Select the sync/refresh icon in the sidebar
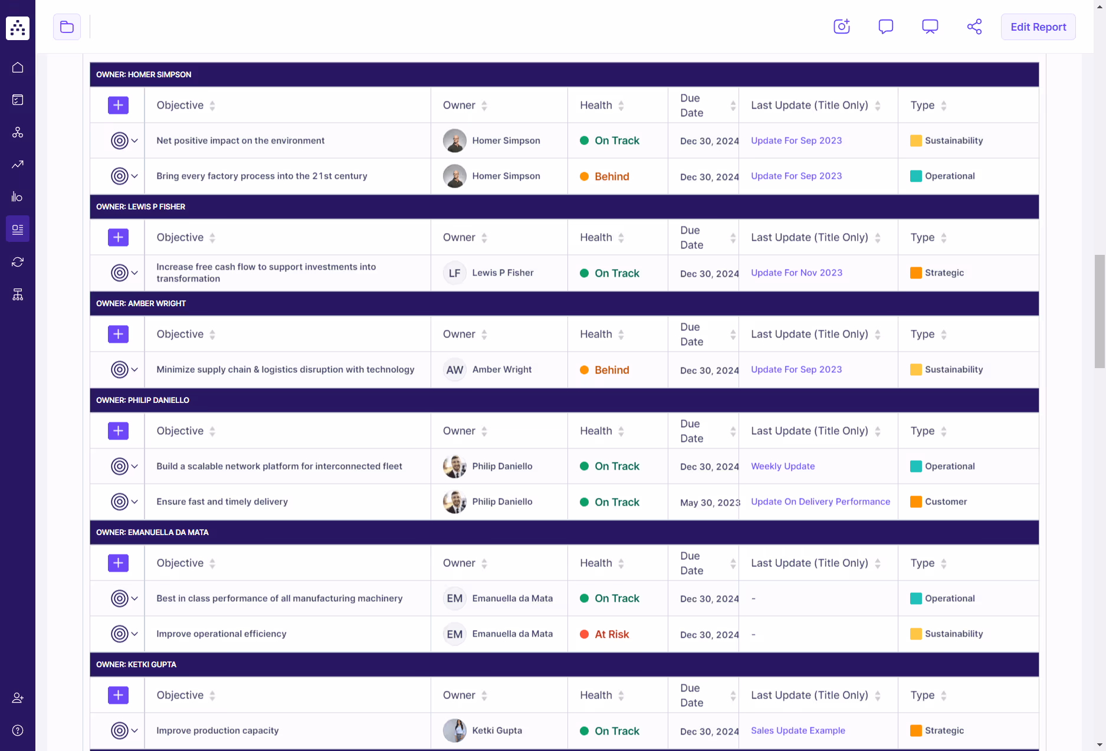 click(x=17, y=261)
